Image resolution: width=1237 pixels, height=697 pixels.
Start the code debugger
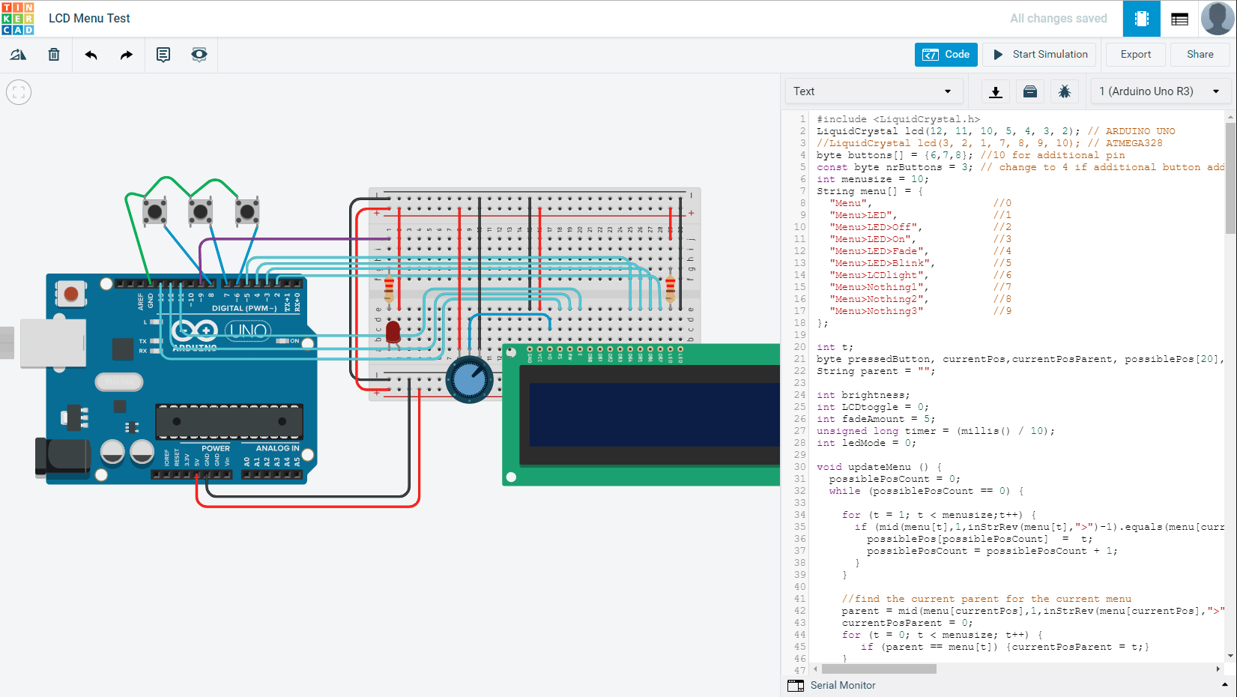tap(1064, 91)
